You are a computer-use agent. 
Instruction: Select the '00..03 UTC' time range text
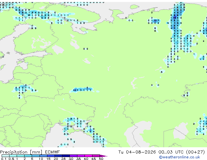(171, 152)
